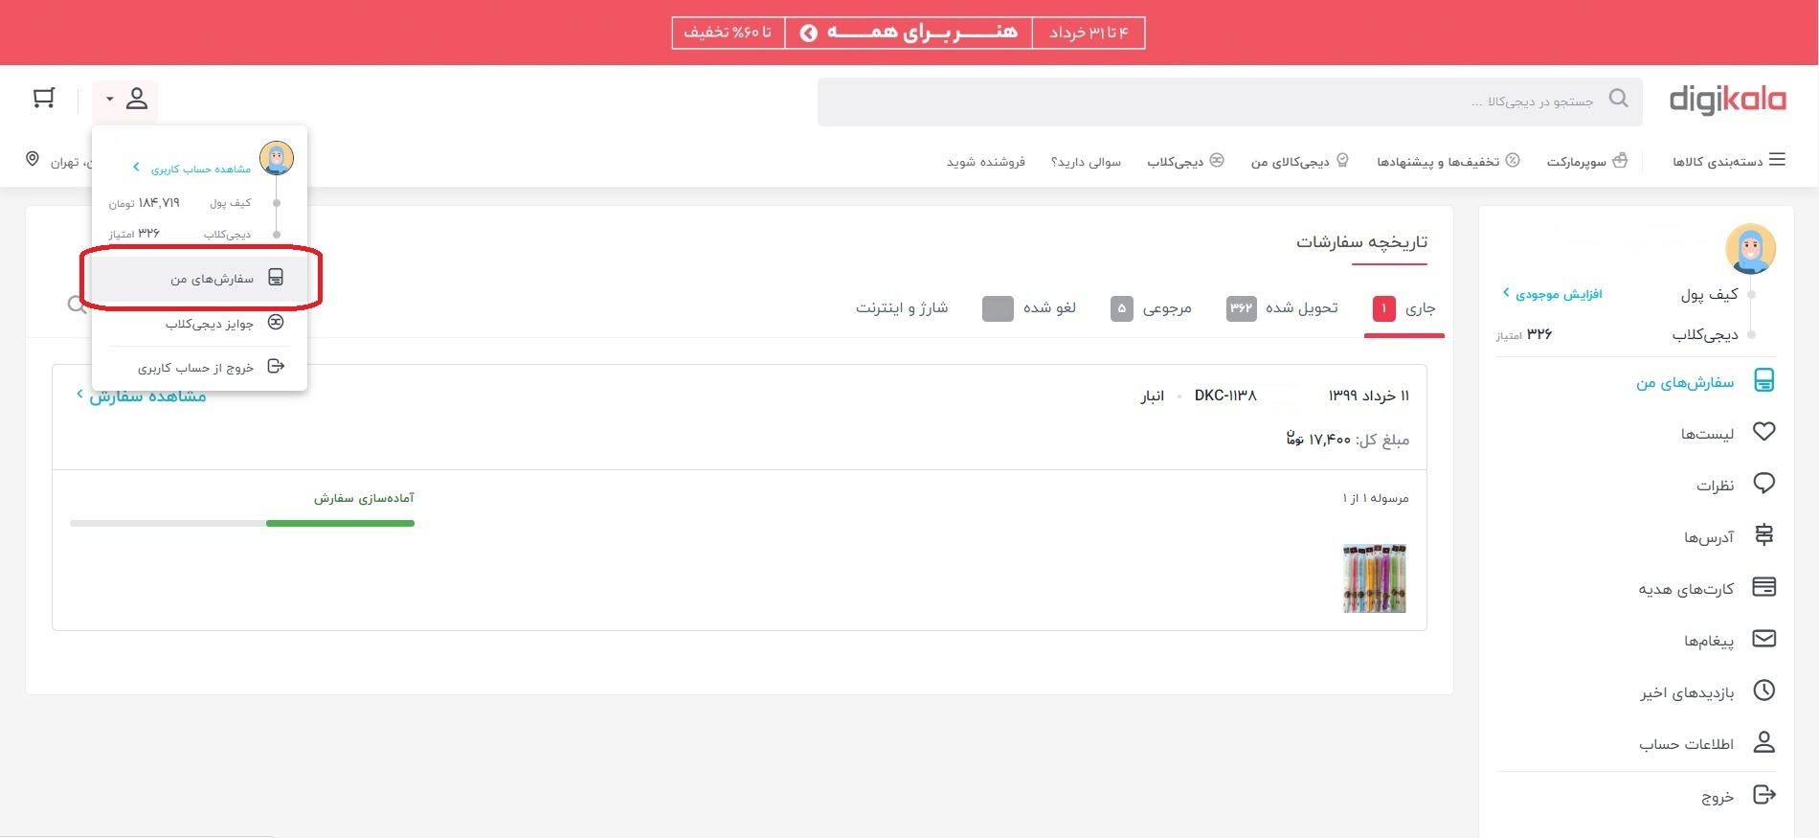Viewport: 1819px width, 838px height.
Task: Click مشاهده حساب کاربری in the dropdown
Action: point(192,169)
